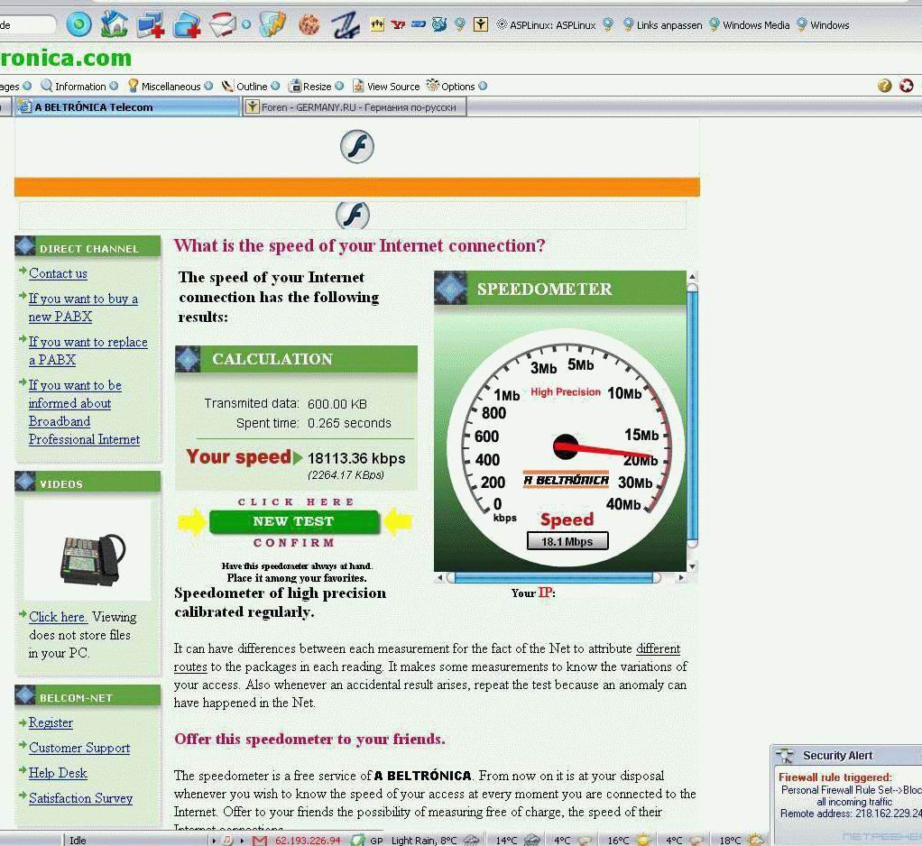Screen dimensions: 922x846
Task: Click the 14°C forecast in status bar
Action: (x=518, y=840)
